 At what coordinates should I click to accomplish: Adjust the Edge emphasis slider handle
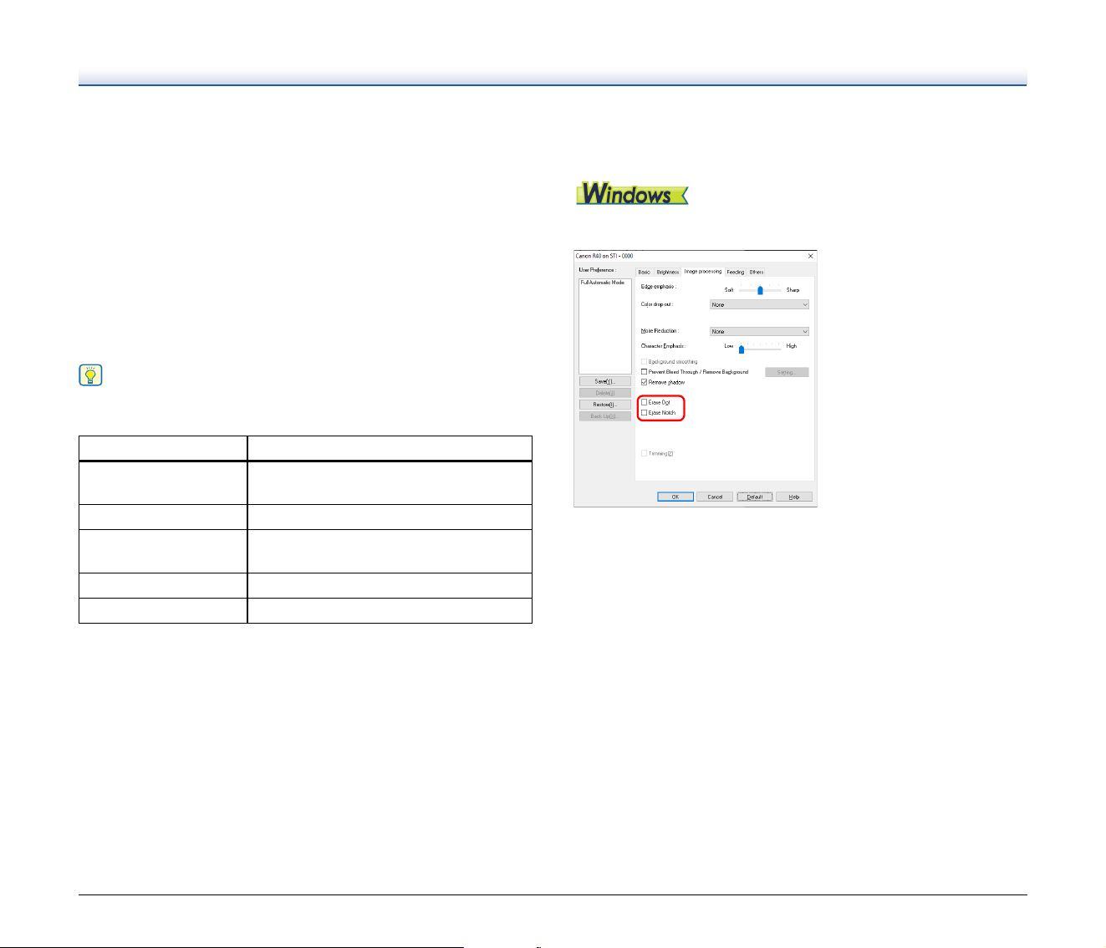click(760, 290)
